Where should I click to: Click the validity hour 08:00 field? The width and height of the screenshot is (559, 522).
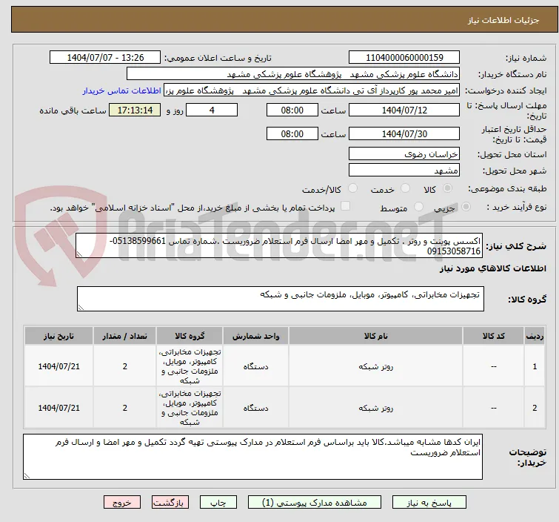(292, 134)
